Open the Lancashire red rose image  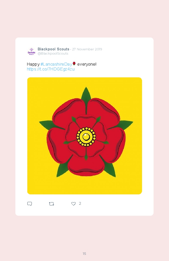point(84,136)
